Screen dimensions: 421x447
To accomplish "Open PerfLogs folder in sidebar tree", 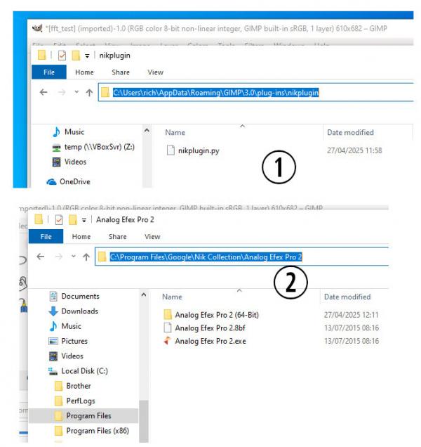I will click(81, 401).
